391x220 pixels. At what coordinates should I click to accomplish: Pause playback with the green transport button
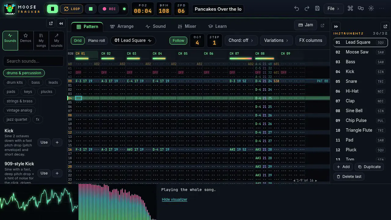(53, 9)
